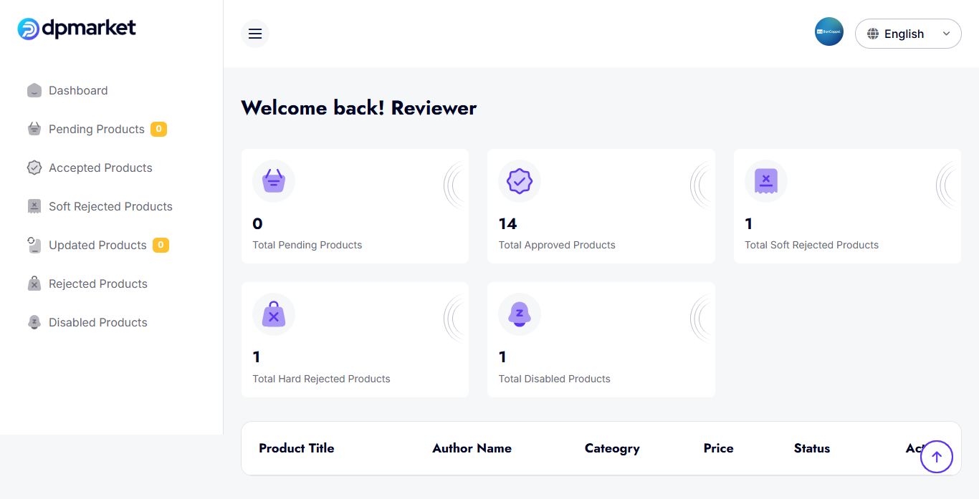Click the Accepted Products badge icon
Image resolution: width=979 pixels, height=499 pixels.
point(34,168)
